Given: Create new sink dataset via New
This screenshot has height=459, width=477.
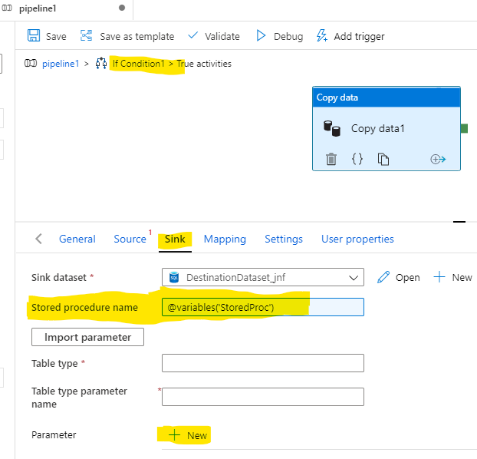Looking at the screenshot, I should 462,277.
